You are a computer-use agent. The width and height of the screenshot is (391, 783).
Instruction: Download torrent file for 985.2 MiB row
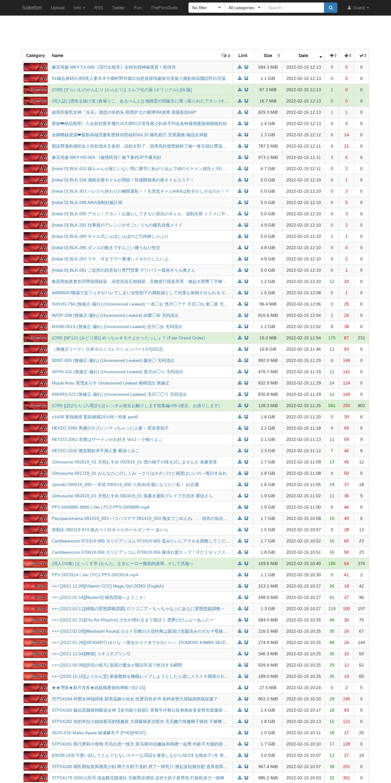click(240, 778)
